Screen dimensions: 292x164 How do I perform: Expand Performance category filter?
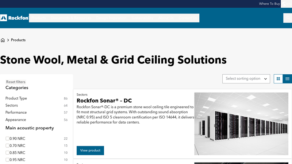point(36,113)
